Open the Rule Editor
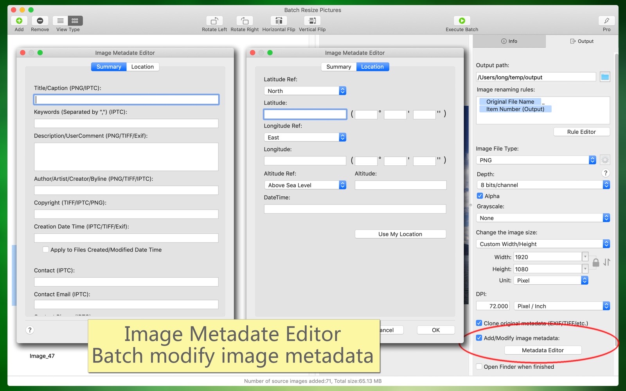The image size is (626, 391). tap(581, 132)
